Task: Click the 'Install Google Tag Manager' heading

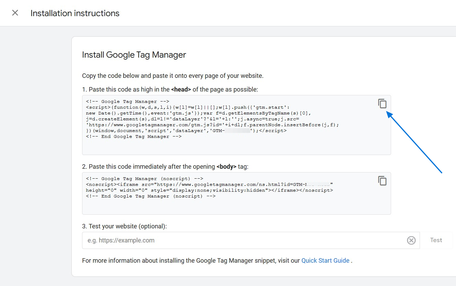Action: pos(134,55)
